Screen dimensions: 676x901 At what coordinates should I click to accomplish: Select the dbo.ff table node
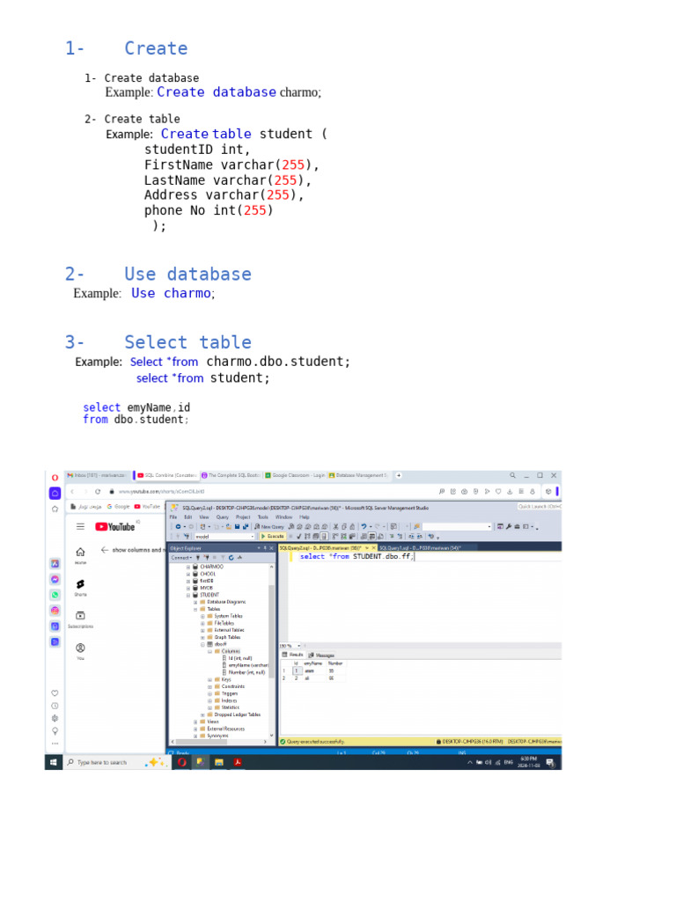coord(217,644)
